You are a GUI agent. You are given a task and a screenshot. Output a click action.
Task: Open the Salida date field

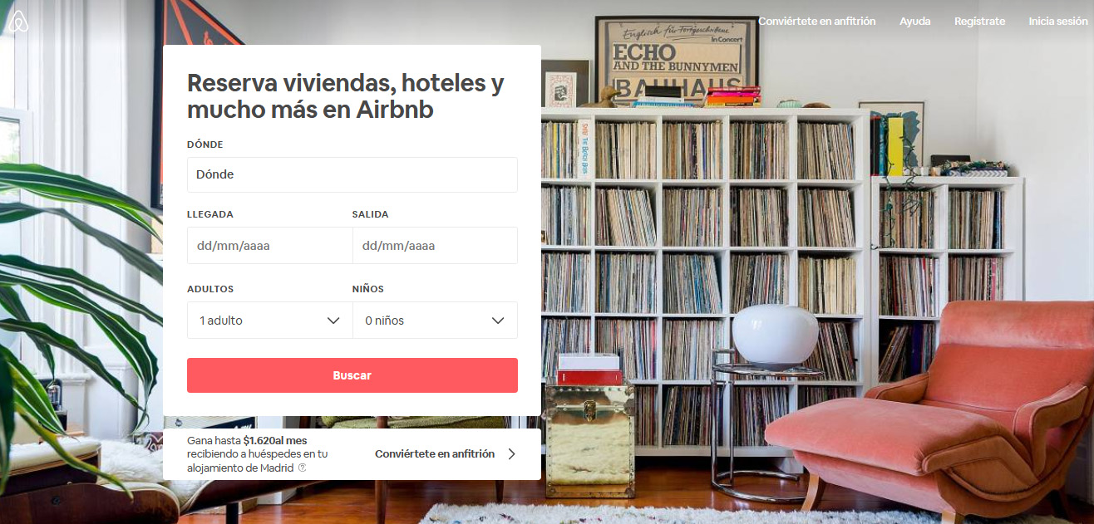(435, 246)
